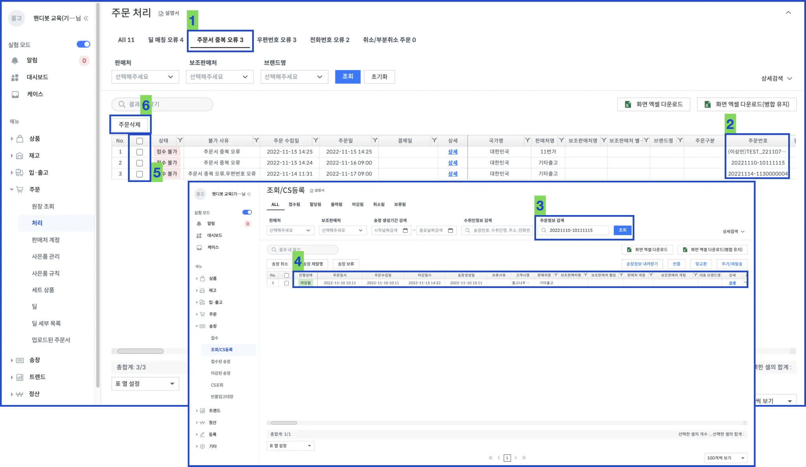Click the 주문삭제 button

pos(129,124)
